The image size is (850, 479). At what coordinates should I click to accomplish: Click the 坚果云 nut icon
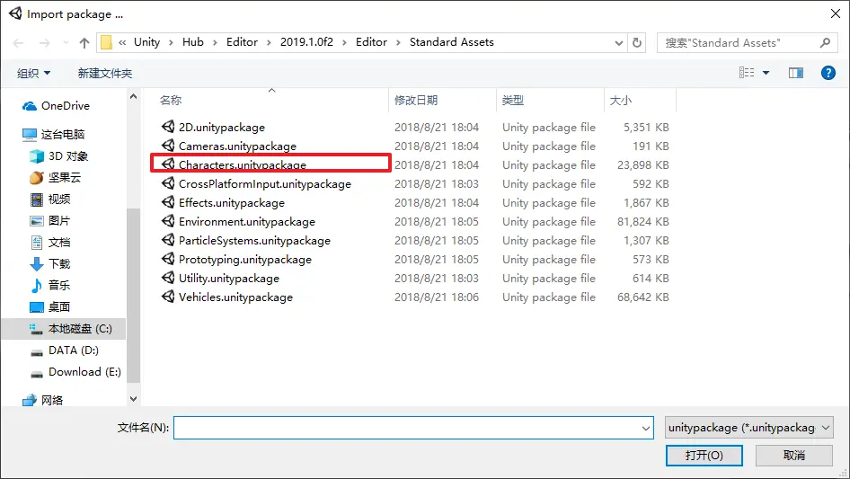36,177
